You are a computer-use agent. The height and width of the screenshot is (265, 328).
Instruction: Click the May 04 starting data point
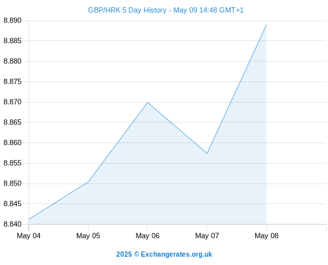click(x=29, y=219)
